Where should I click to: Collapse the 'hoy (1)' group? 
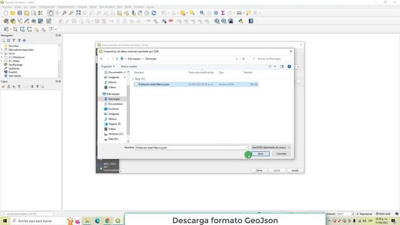pyautogui.click(x=133, y=79)
